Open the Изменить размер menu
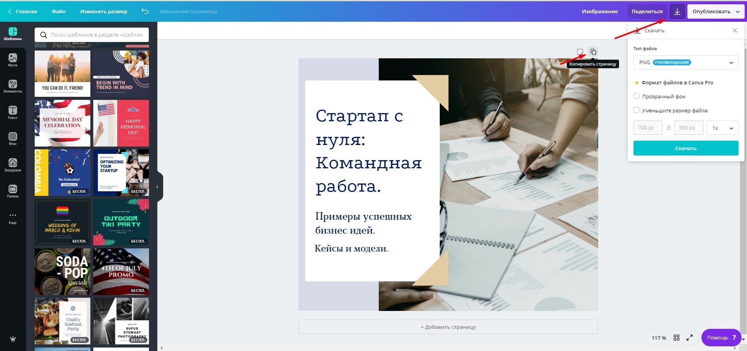This screenshot has height=351, width=747. [104, 11]
